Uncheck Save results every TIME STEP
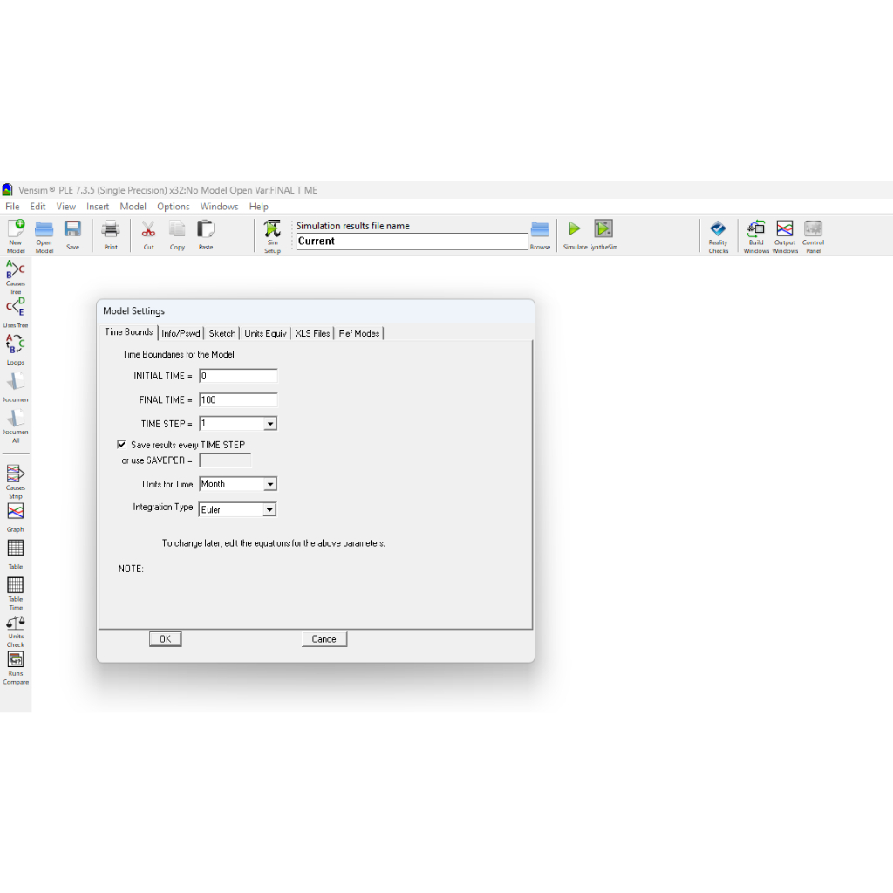 tap(122, 445)
